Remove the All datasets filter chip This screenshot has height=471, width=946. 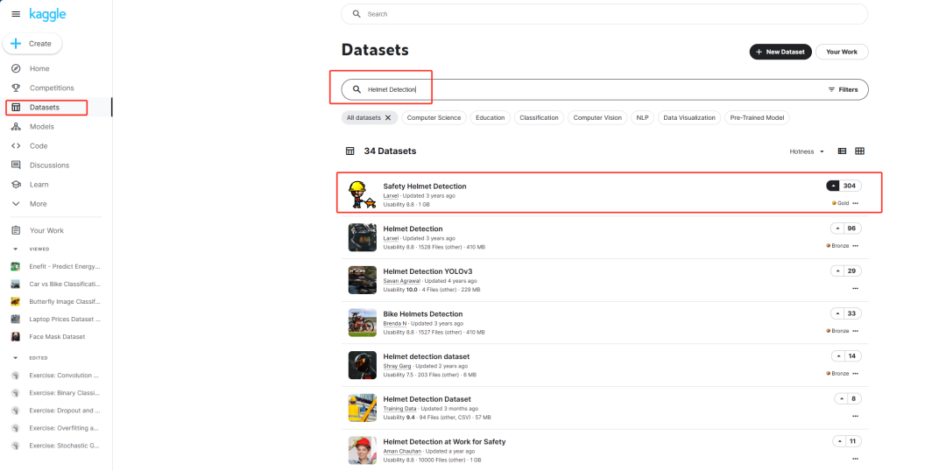[x=388, y=117]
